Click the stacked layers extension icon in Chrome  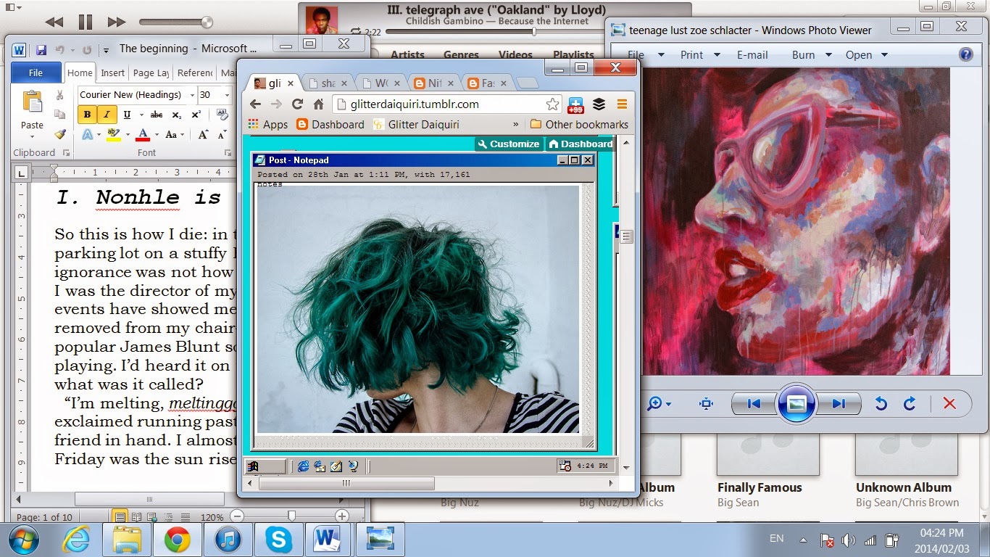pos(599,104)
